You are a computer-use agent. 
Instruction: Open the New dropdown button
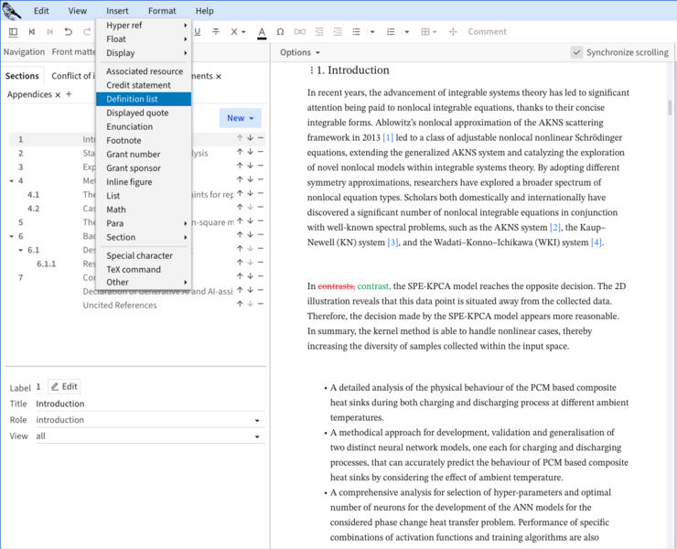point(240,118)
